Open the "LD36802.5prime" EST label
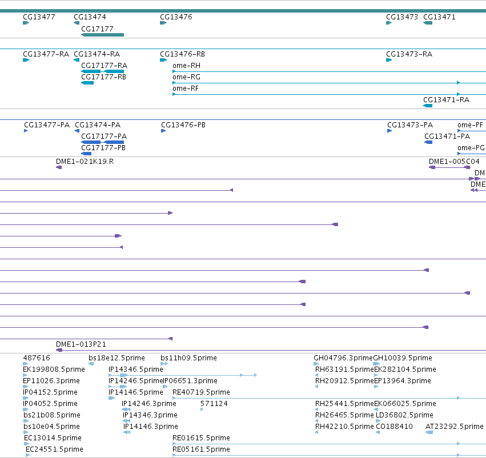Viewport: 486px width, 458px height. coord(404,415)
